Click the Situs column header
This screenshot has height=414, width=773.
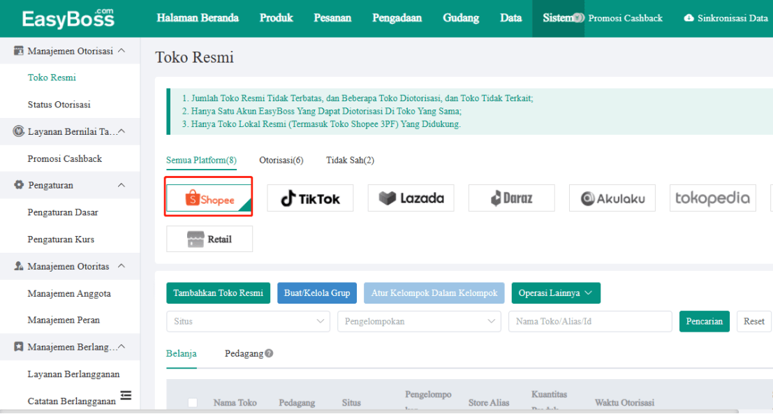[x=351, y=403]
